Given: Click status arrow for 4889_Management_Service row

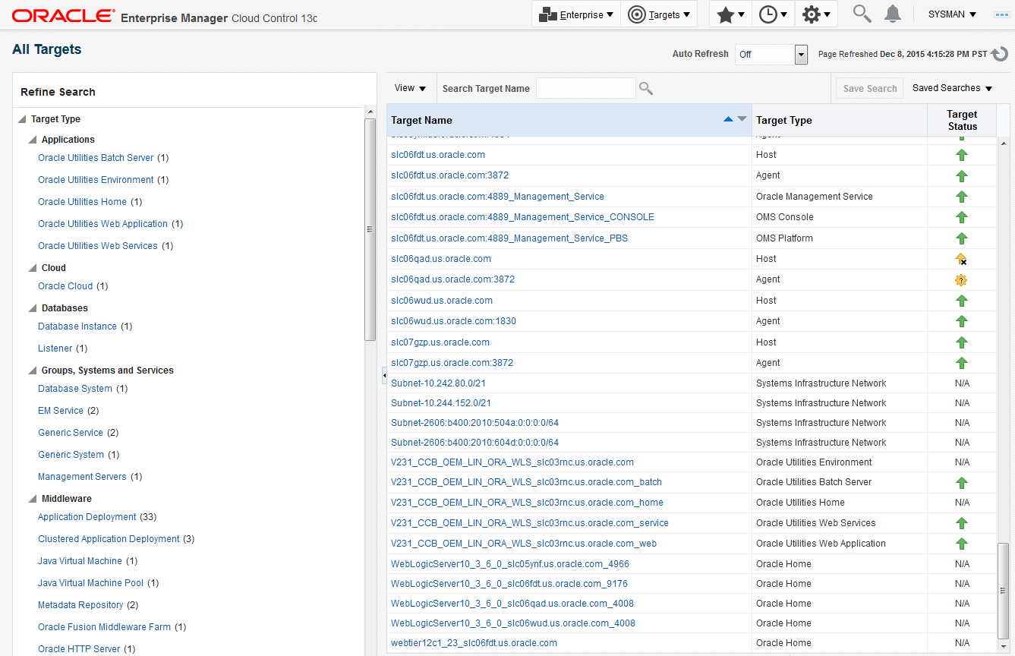Looking at the screenshot, I should (x=962, y=197).
